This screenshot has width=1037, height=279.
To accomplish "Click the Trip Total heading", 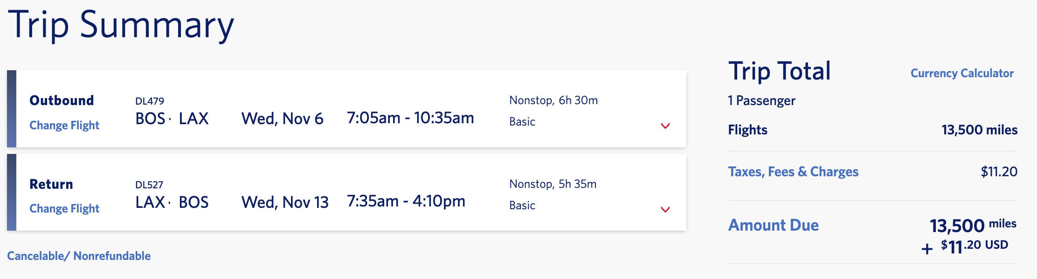I will coord(780,71).
